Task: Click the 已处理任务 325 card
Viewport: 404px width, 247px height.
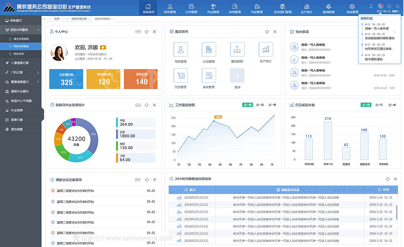Action: (x=66, y=79)
